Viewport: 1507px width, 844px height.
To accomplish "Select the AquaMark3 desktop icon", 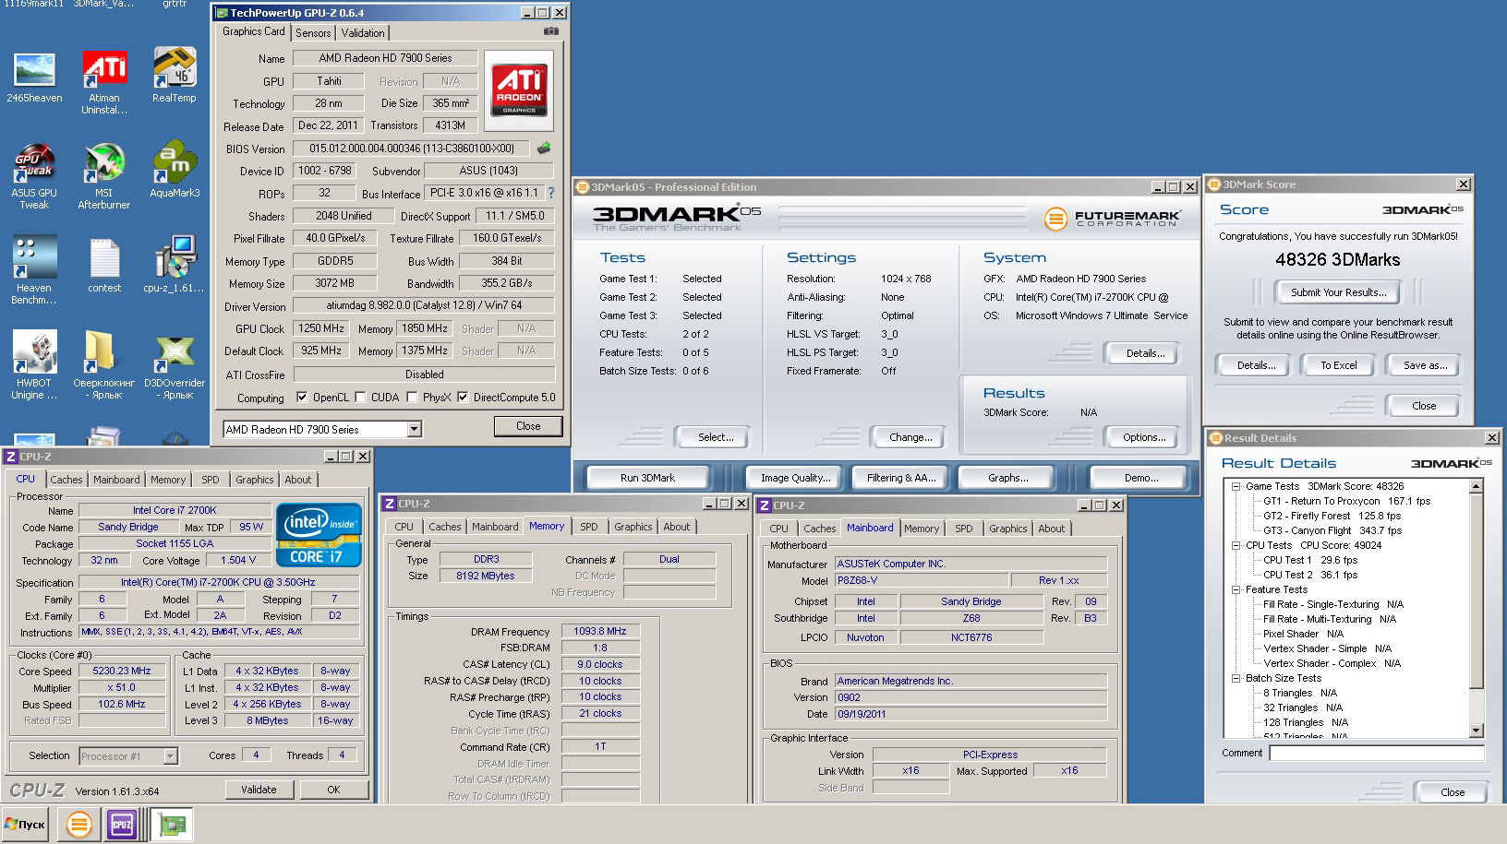I will click(x=175, y=171).
